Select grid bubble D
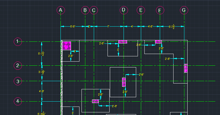Viewport: 220px width, 115px height. pyautogui.click(x=124, y=10)
